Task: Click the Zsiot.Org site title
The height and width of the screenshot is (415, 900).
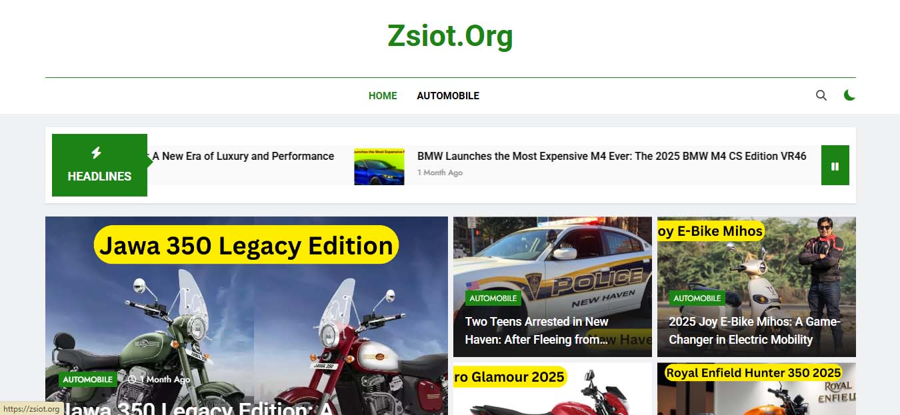Action: [451, 36]
